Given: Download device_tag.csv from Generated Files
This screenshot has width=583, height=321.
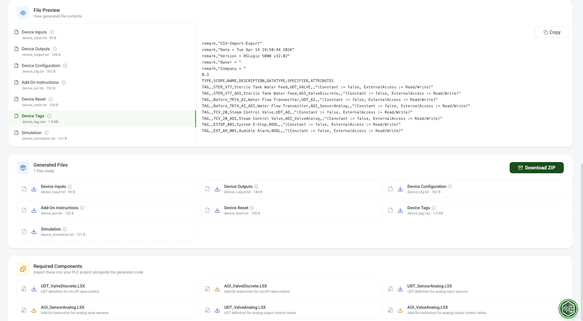Looking at the screenshot, I should (400, 210).
